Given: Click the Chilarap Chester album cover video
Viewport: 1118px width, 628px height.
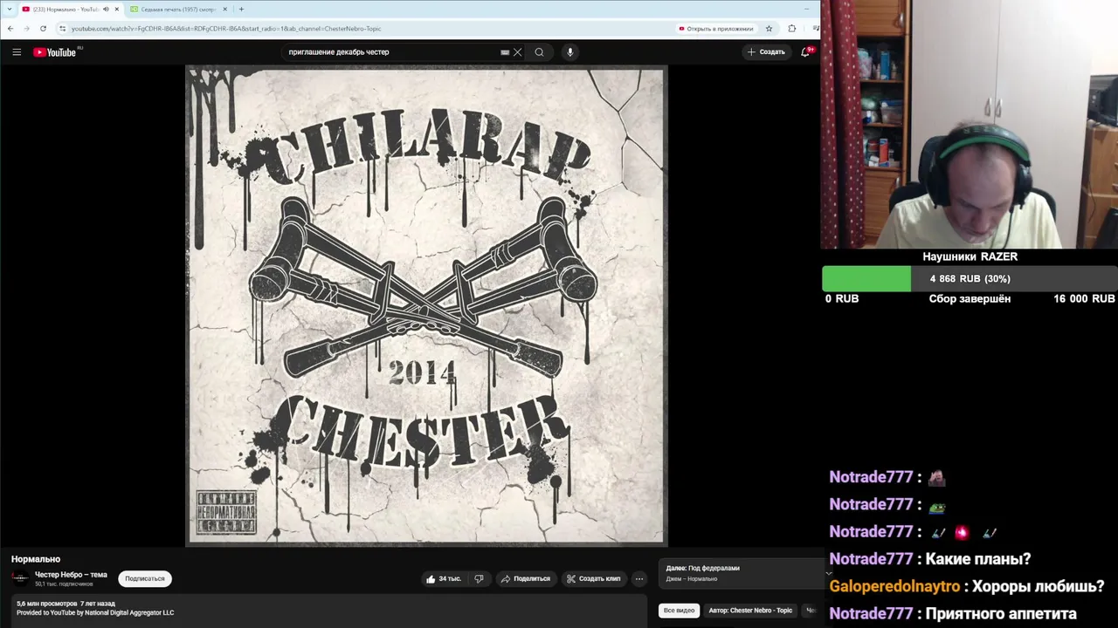Looking at the screenshot, I should point(426,305).
